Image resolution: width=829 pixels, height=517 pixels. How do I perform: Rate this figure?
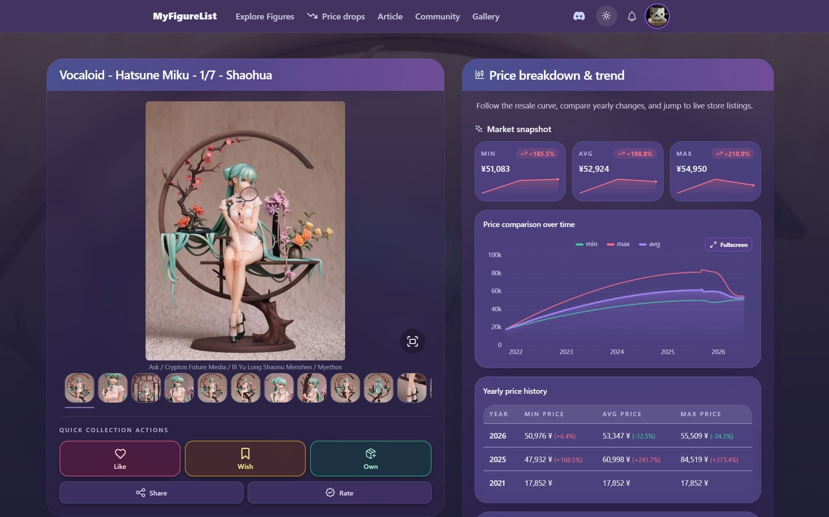coord(339,493)
